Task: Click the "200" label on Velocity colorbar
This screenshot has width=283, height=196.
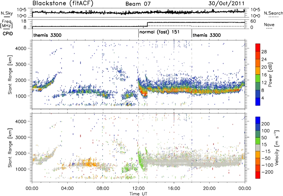Action: coord(266,124)
